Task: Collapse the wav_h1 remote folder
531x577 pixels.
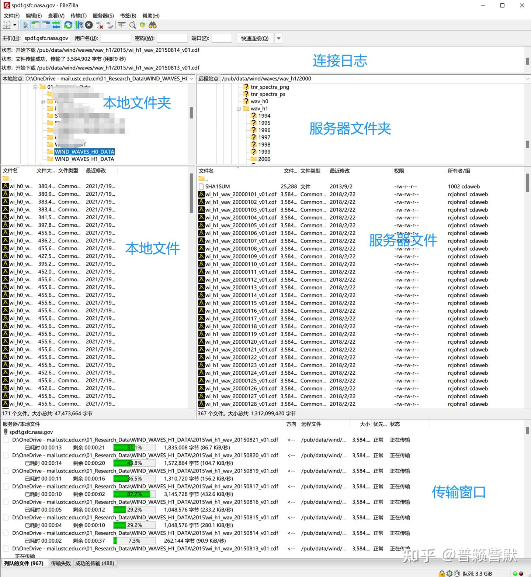Action: [239, 109]
